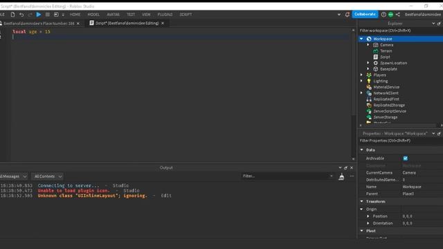Click the NetworkClient icon
The height and width of the screenshot is (249, 443).
click(369, 93)
